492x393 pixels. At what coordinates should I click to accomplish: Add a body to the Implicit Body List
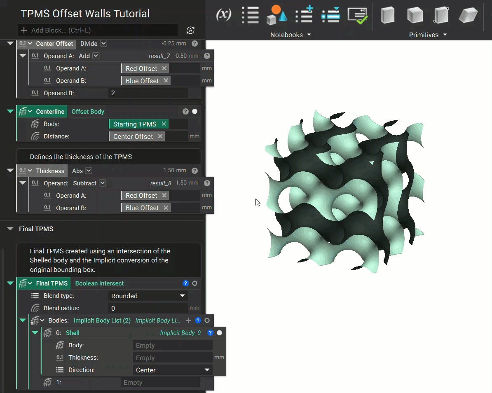[x=188, y=320]
